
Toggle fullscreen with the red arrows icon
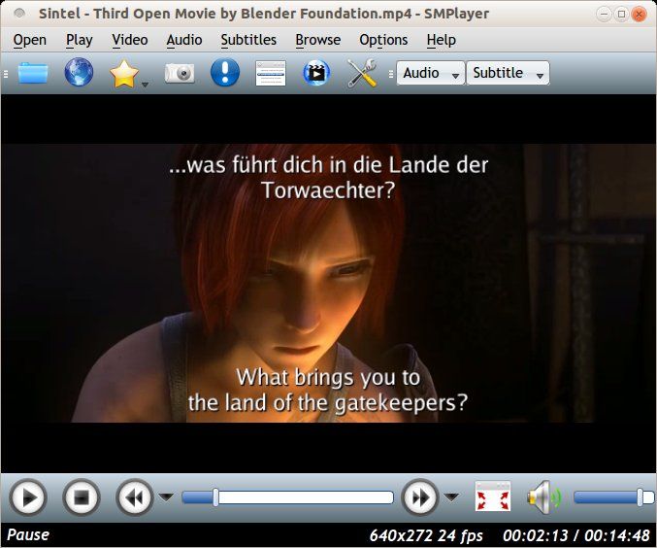point(493,497)
